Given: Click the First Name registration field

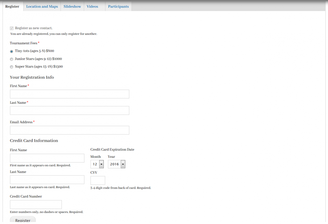Looking at the screenshot, I should (x=69, y=94).
